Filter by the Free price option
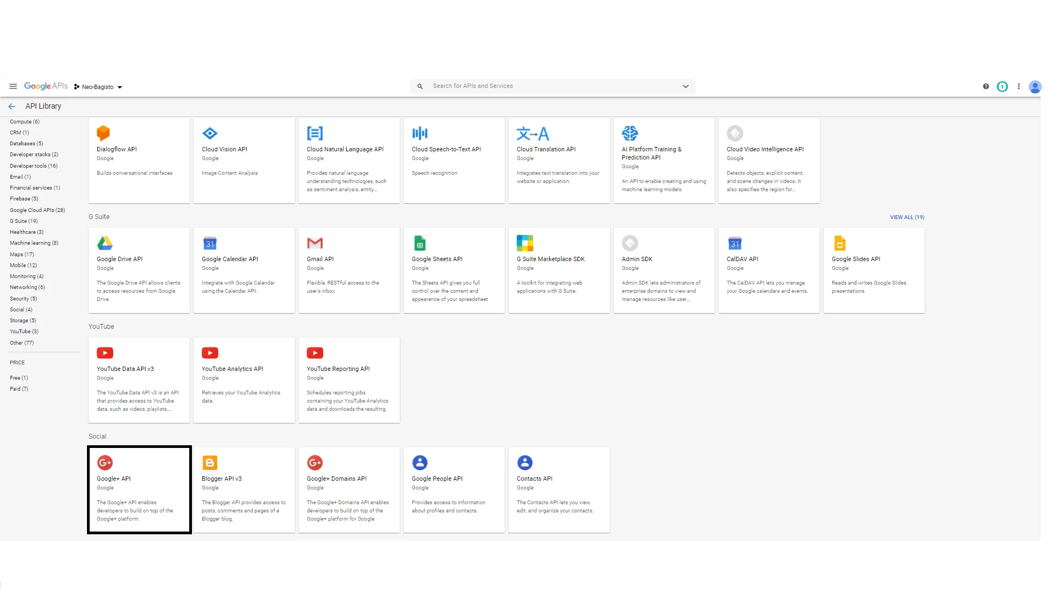This screenshot has height=590, width=1050. click(x=19, y=378)
